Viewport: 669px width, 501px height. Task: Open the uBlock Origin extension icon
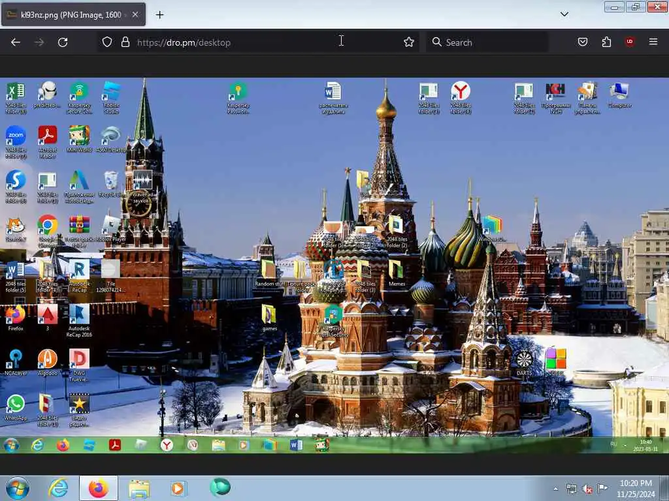click(630, 42)
